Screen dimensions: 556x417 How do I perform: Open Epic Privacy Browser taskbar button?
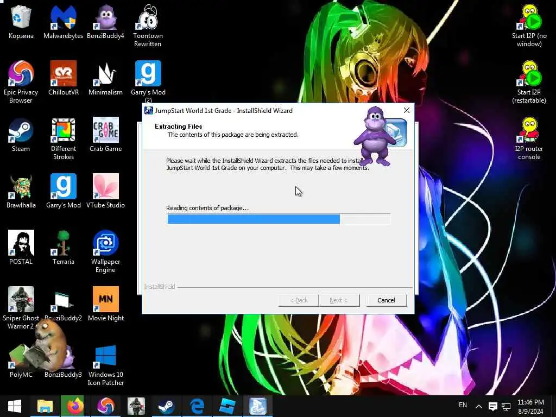point(106,406)
